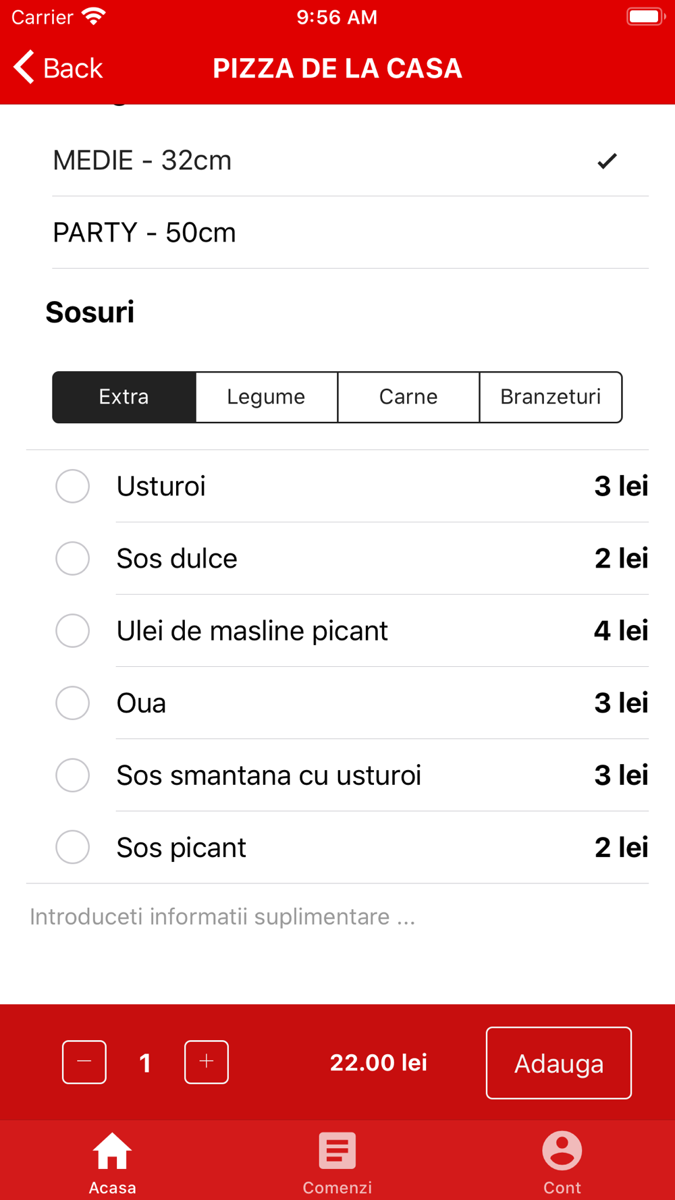Switch to the Branzeturi tab
The image size is (675, 1200).
551,397
